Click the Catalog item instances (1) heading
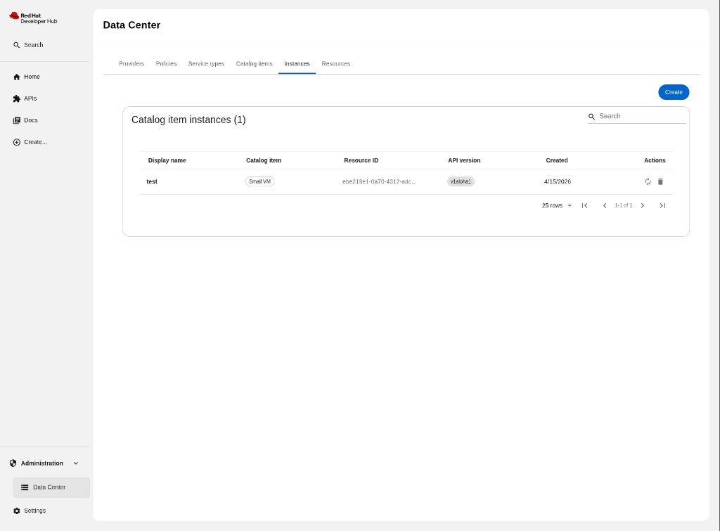This screenshot has width=720, height=531. pyautogui.click(x=188, y=120)
